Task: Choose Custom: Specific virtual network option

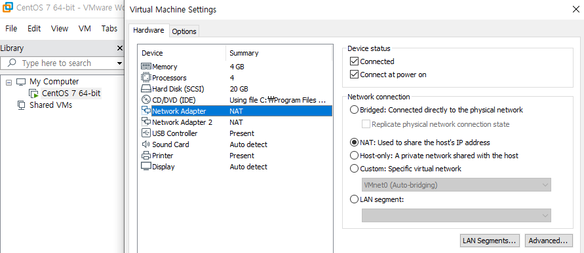Action: pos(354,169)
